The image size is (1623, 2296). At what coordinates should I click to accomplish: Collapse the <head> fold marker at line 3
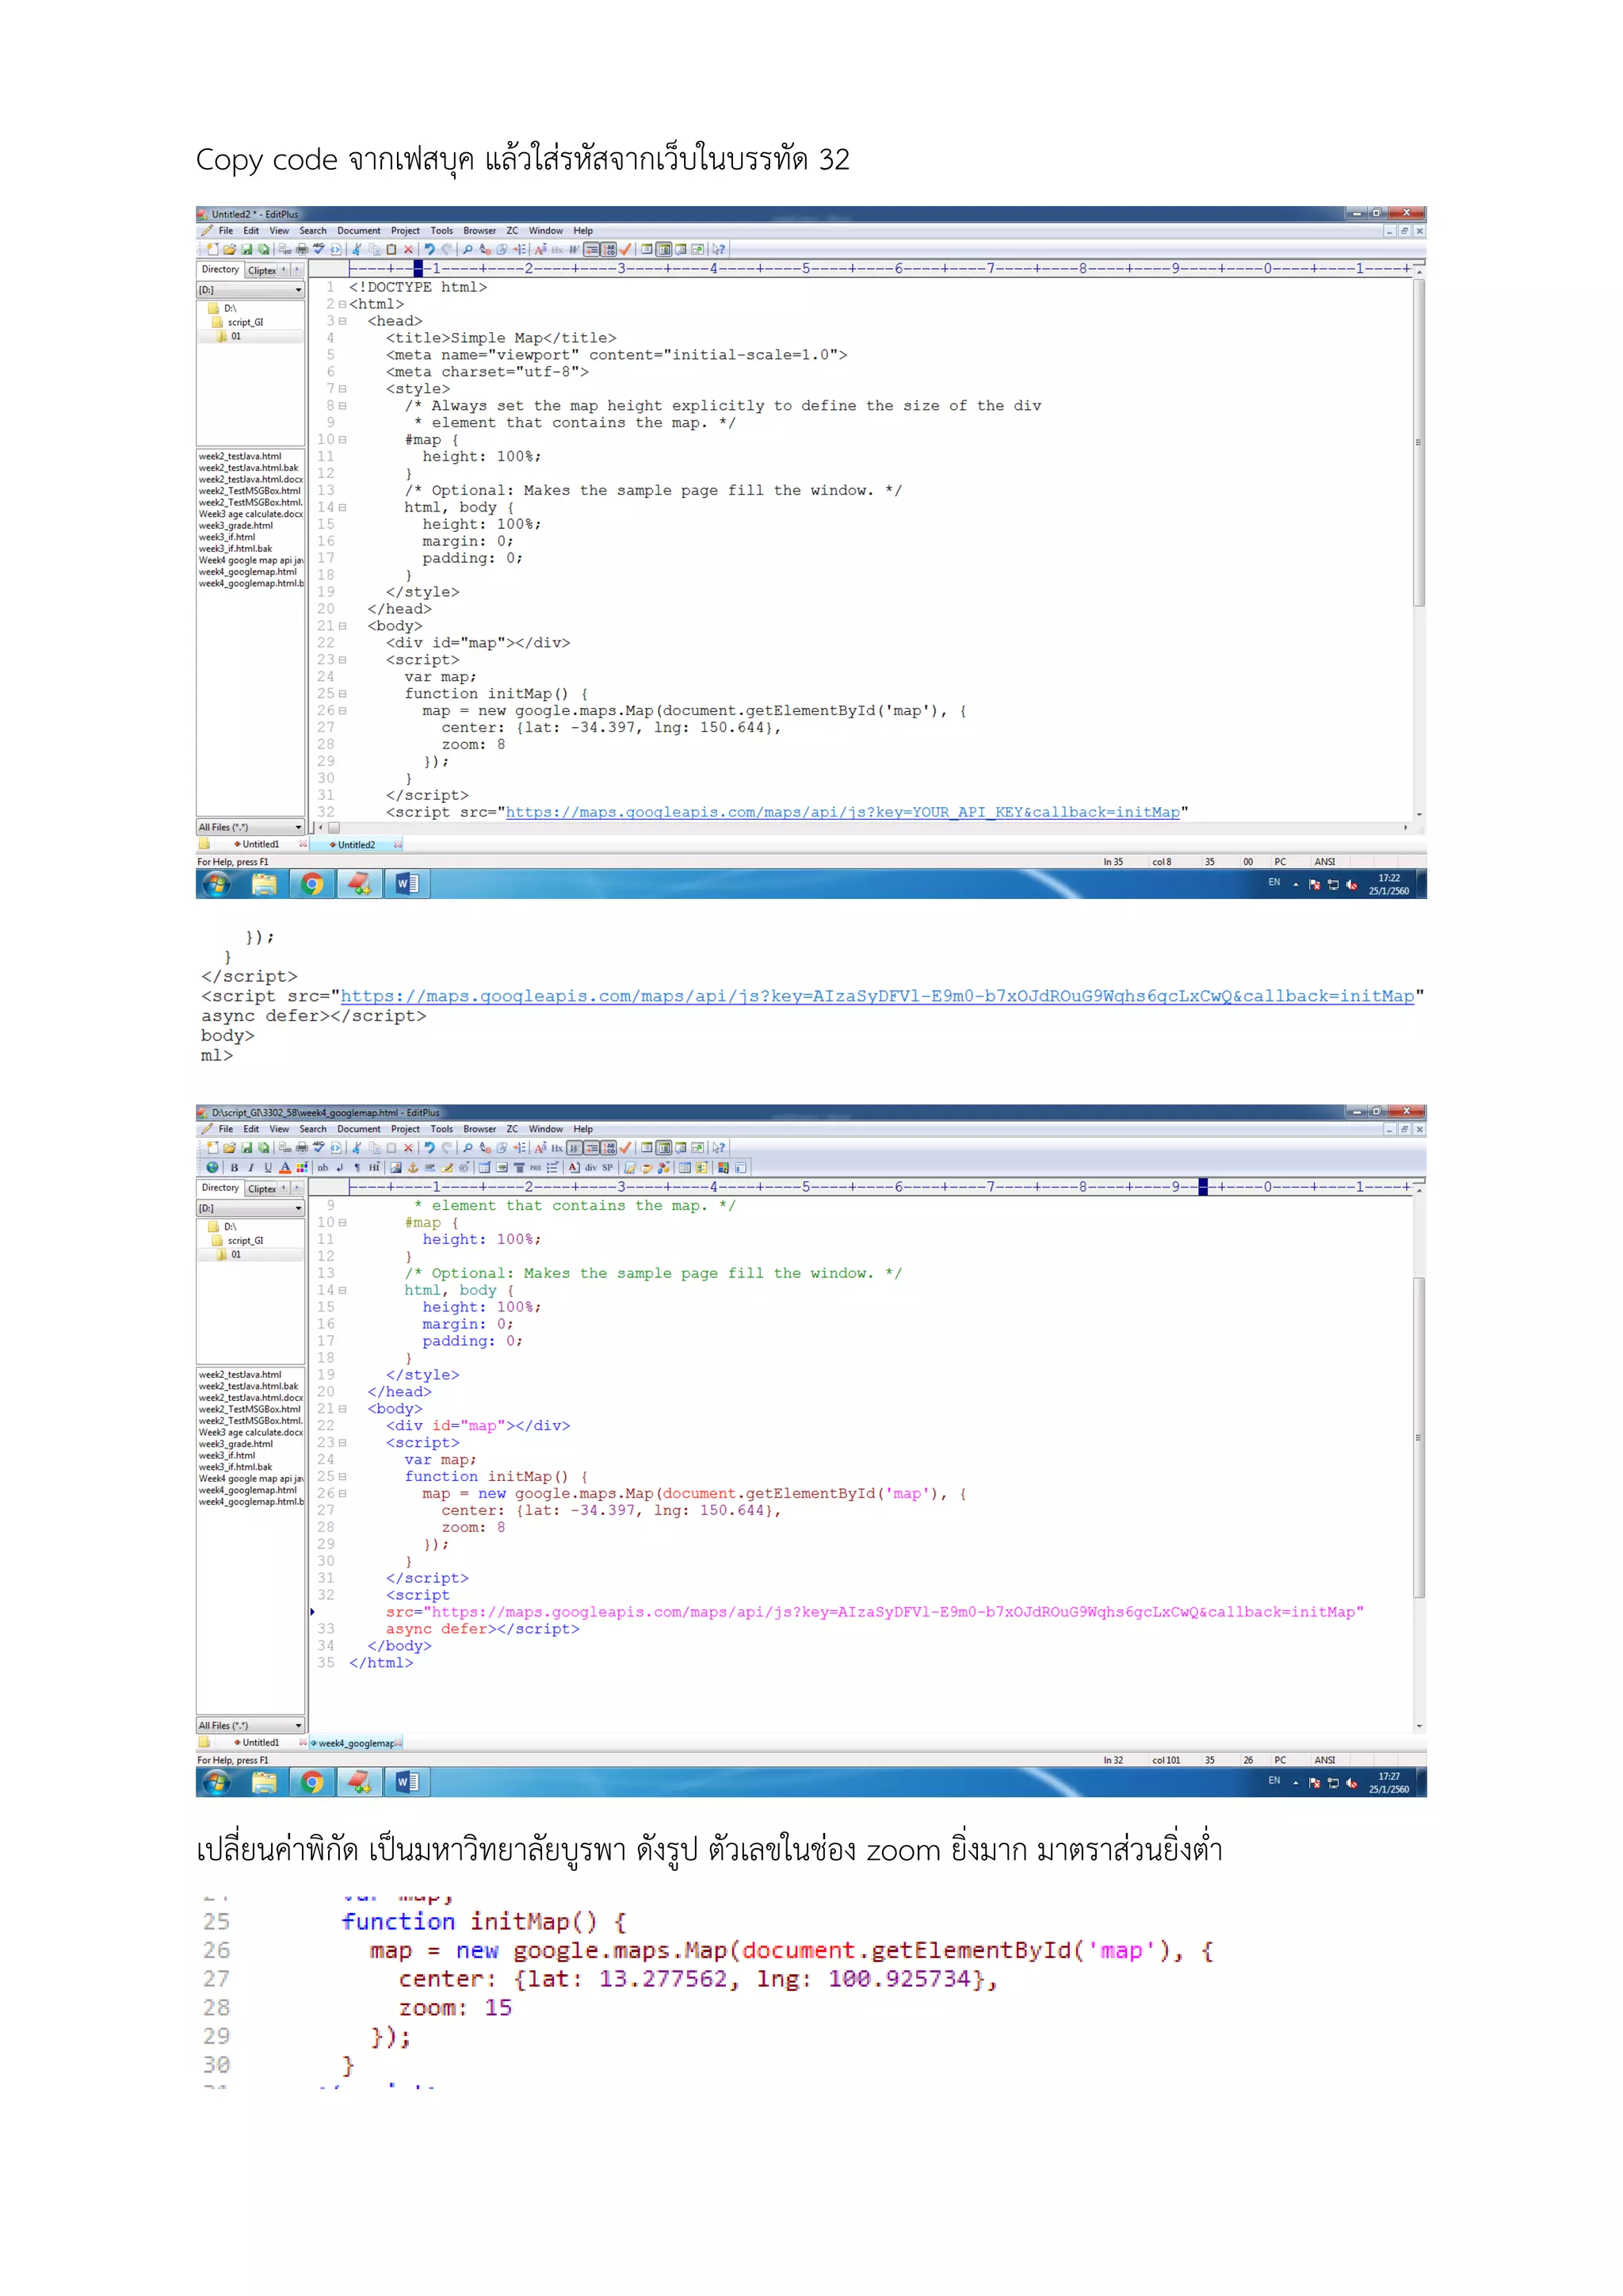coord(342,321)
